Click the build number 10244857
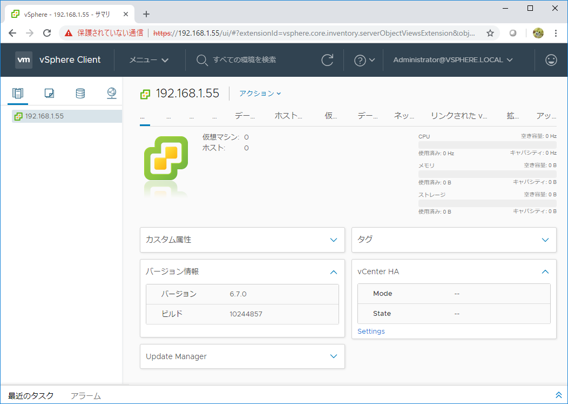The image size is (568, 404). (246, 314)
